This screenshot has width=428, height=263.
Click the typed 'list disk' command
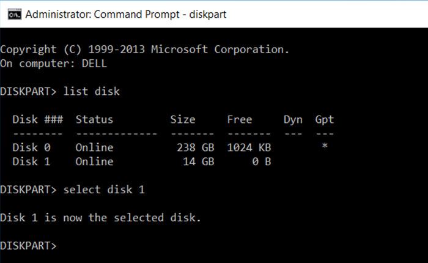pos(92,92)
